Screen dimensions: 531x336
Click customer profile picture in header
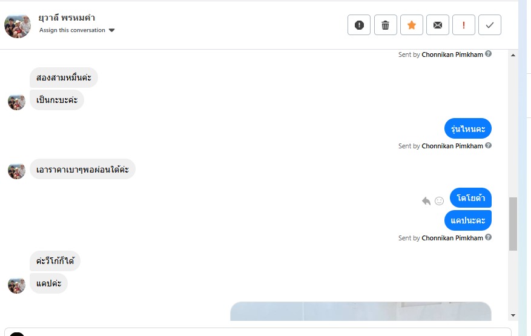tap(18, 25)
